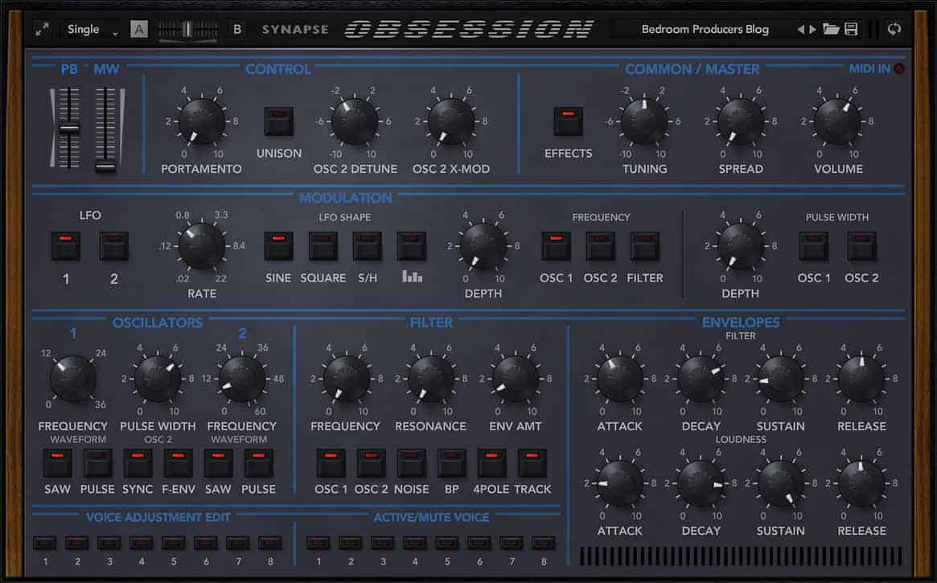Click the loudness envelope Sustain knob
937x583 pixels.
coord(780,483)
